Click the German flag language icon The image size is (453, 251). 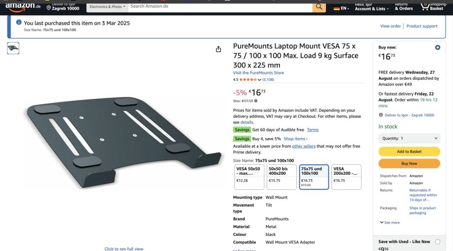pyautogui.click(x=337, y=8)
